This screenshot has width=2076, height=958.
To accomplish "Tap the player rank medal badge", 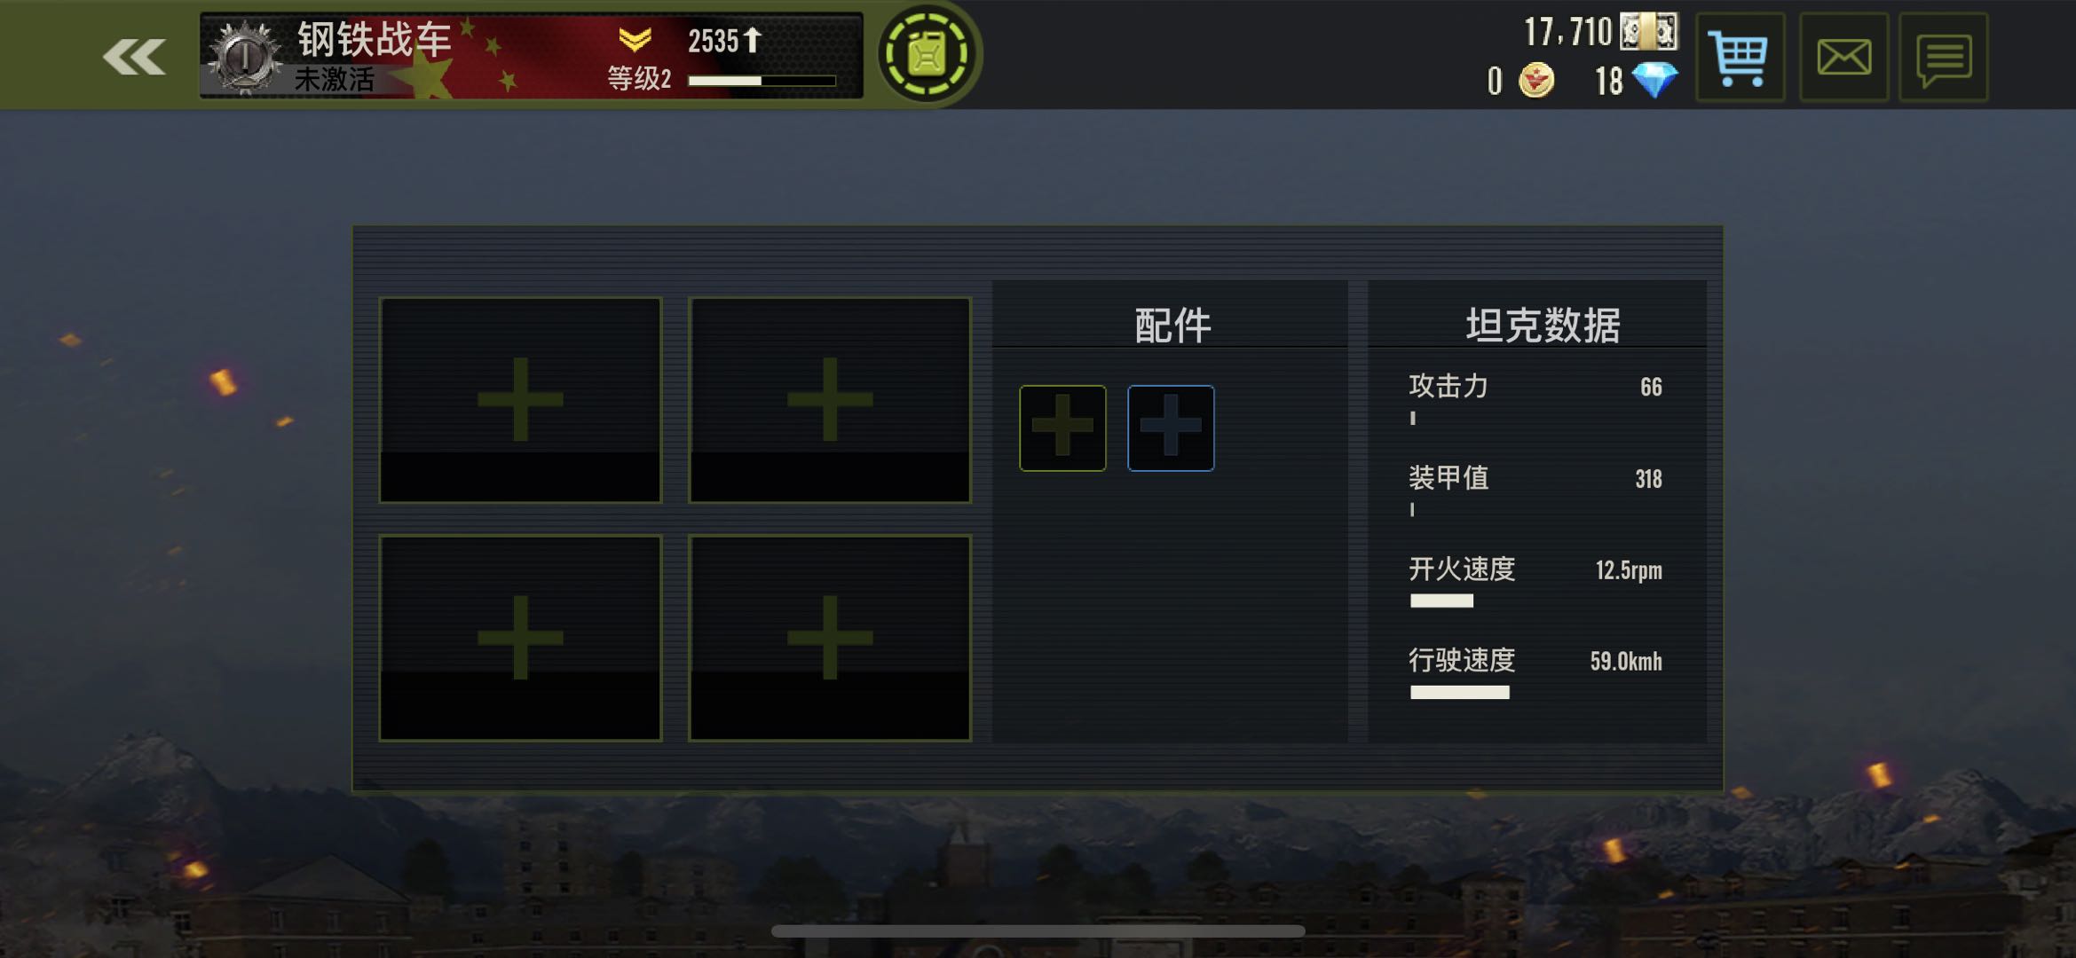I will 245,58.
